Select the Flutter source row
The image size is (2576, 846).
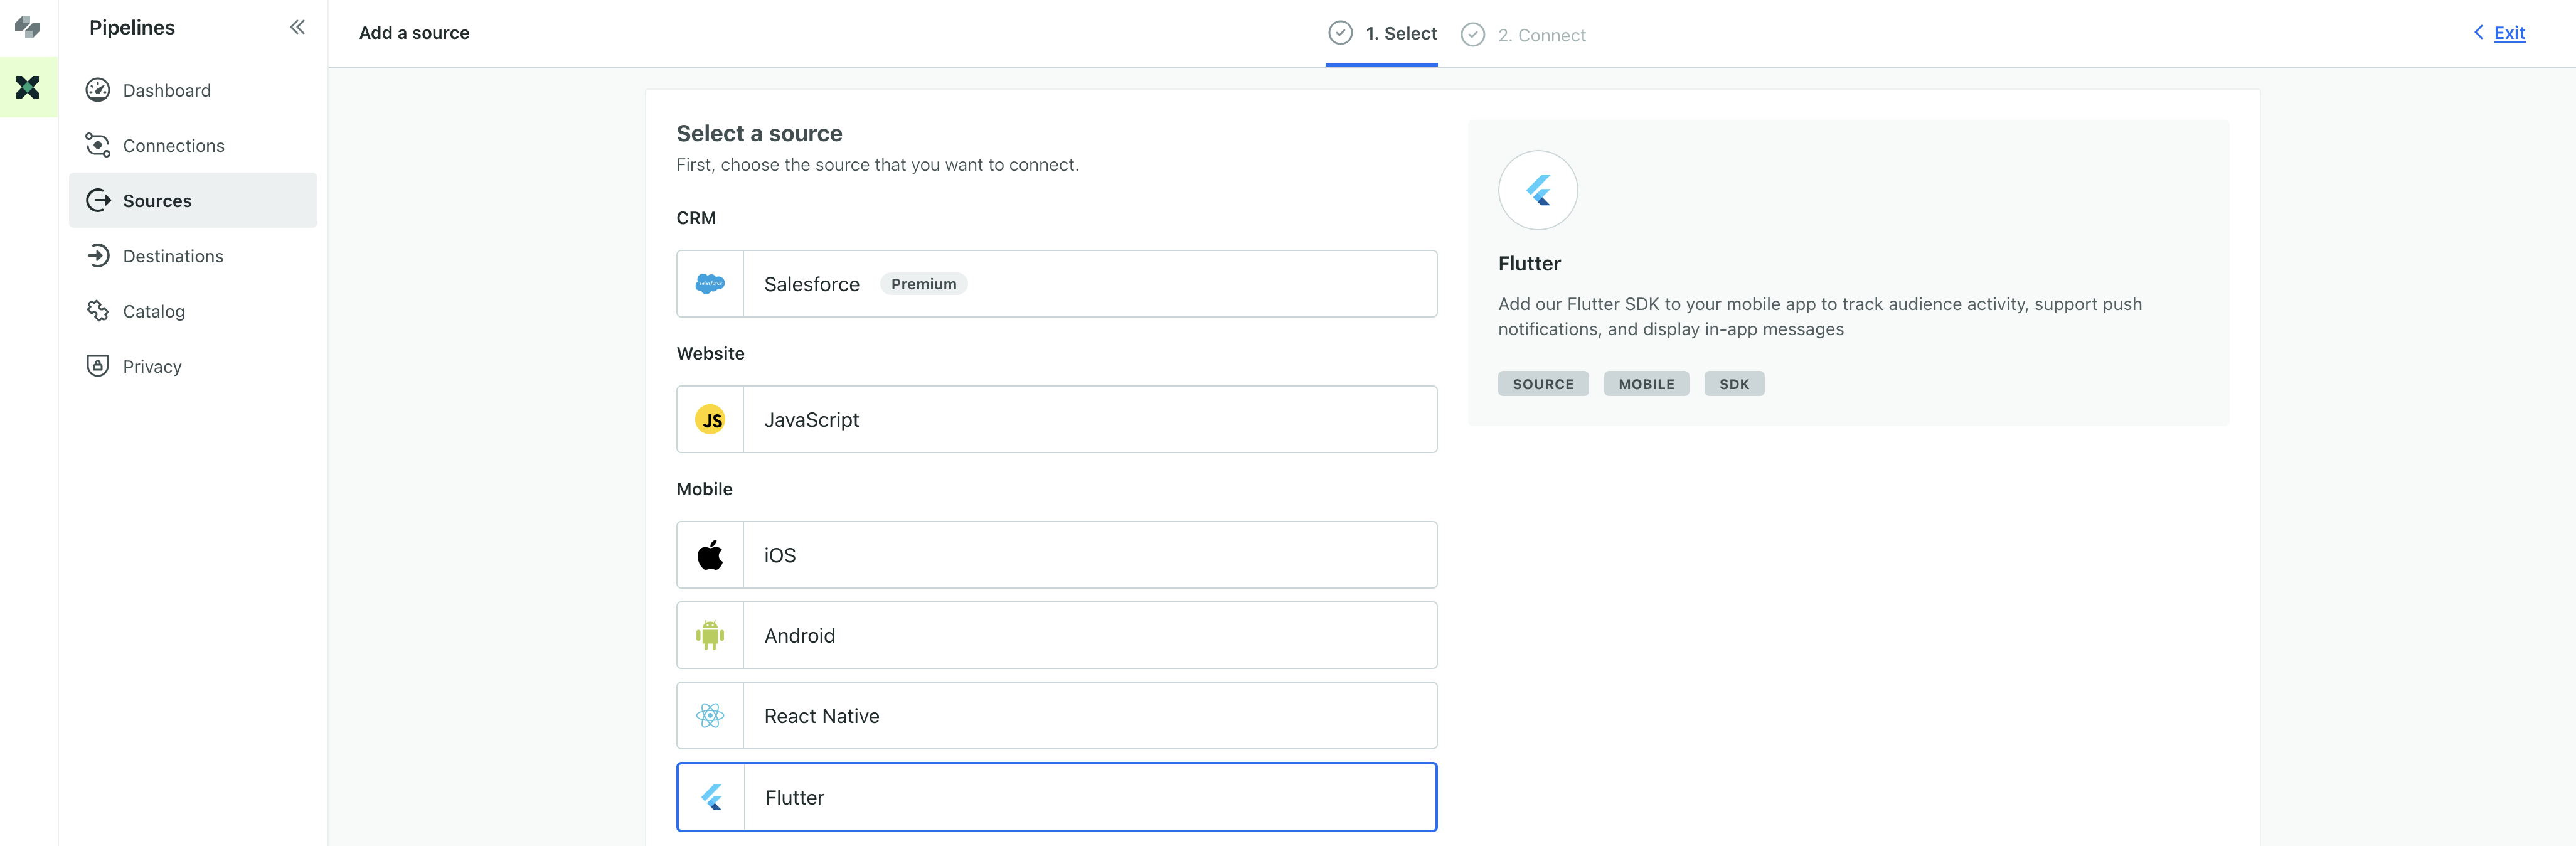pos(1057,797)
